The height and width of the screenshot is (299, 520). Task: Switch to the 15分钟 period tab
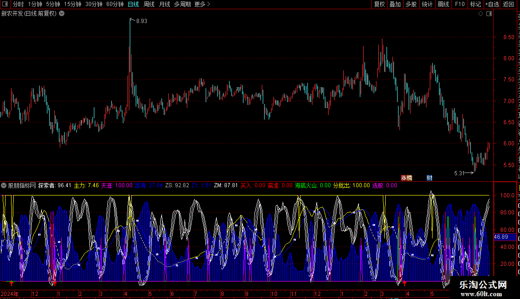click(73, 4)
